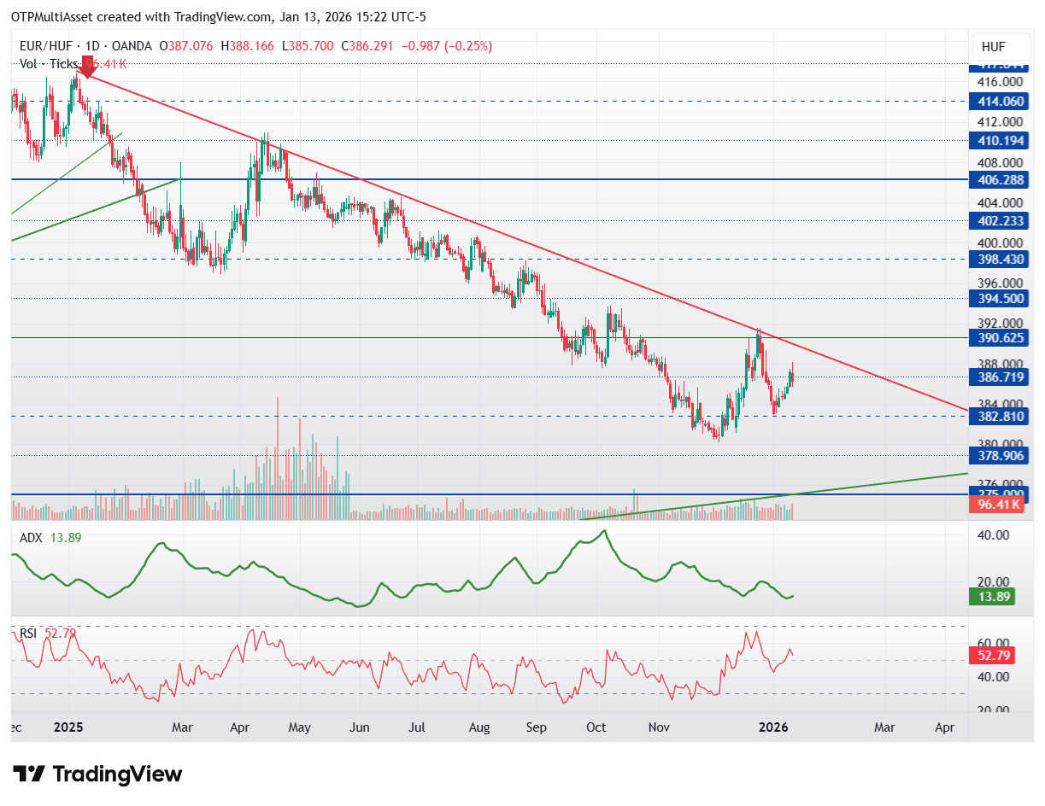Click the low value L385.700
This screenshot has width=1045, height=806.
(308, 46)
